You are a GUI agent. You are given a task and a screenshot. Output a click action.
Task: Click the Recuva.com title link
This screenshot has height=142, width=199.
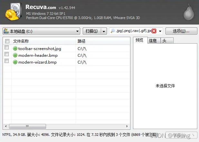pyautogui.click(x=41, y=7)
